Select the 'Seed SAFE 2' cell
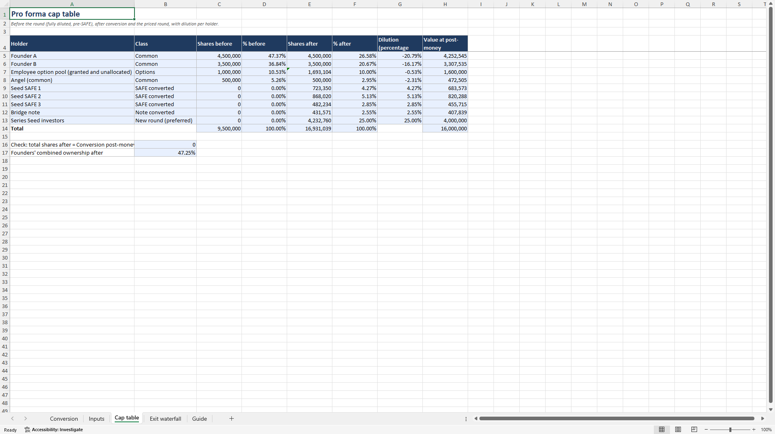This screenshot has height=434, width=775. coord(72,96)
